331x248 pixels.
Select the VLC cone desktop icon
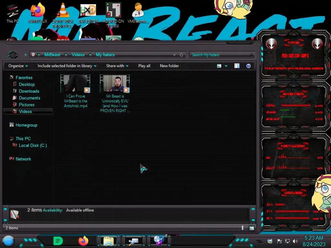(63, 15)
